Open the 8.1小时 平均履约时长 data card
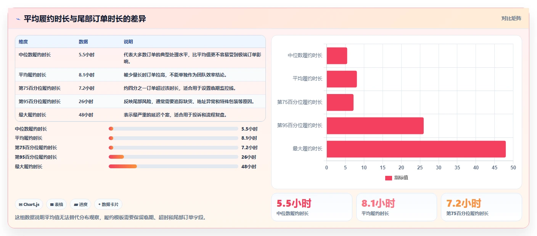This screenshot has width=537, height=236. pyautogui.click(x=397, y=207)
